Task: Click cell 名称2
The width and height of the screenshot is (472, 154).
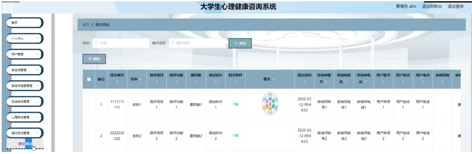Action: (x=137, y=136)
